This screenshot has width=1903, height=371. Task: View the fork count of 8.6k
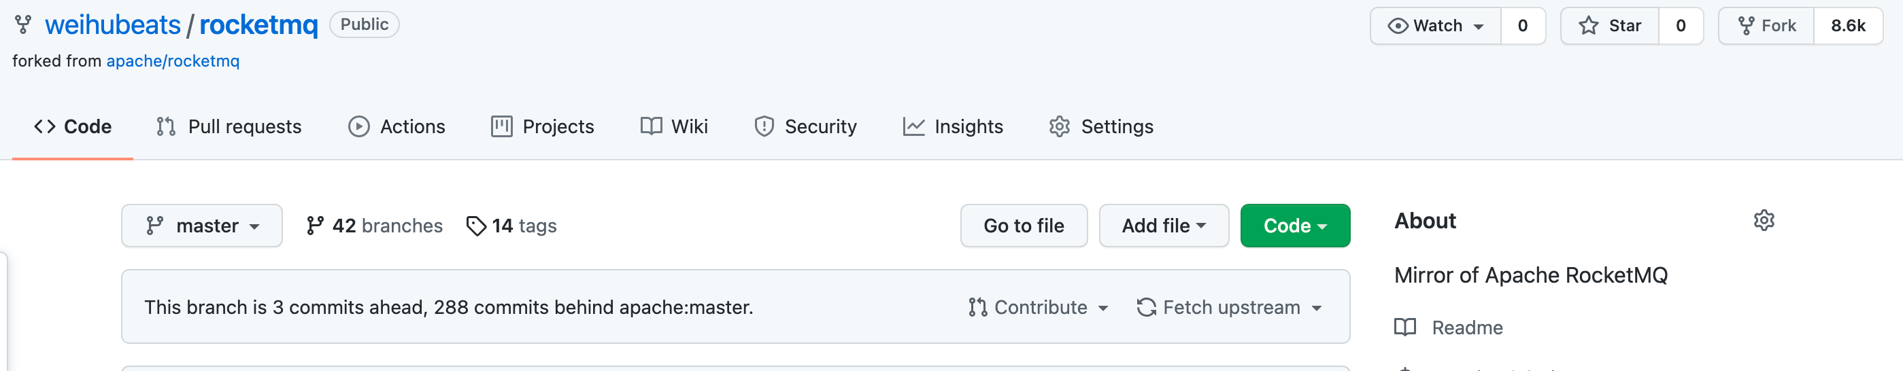[1848, 26]
